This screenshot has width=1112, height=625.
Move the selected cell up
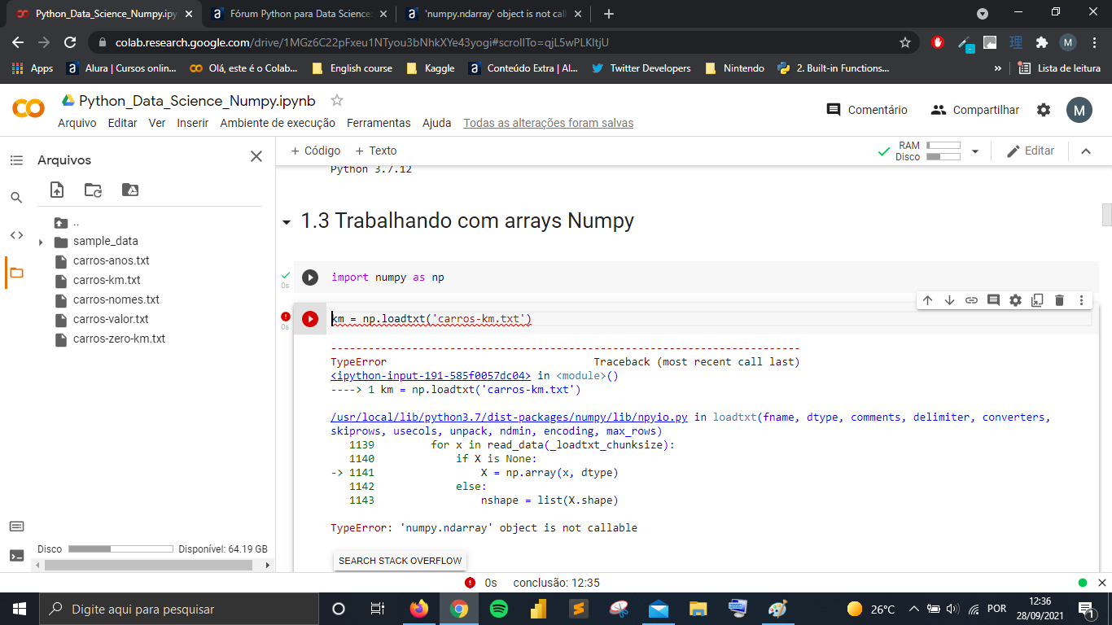(x=927, y=300)
